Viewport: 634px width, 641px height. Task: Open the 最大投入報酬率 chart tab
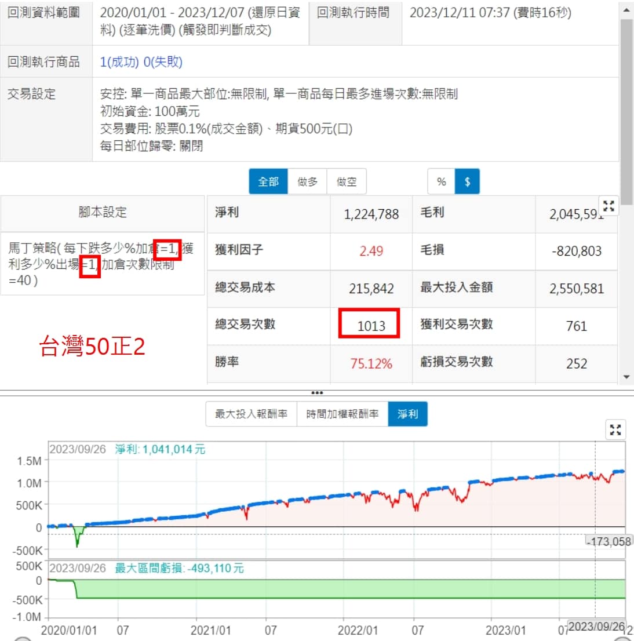[252, 414]
